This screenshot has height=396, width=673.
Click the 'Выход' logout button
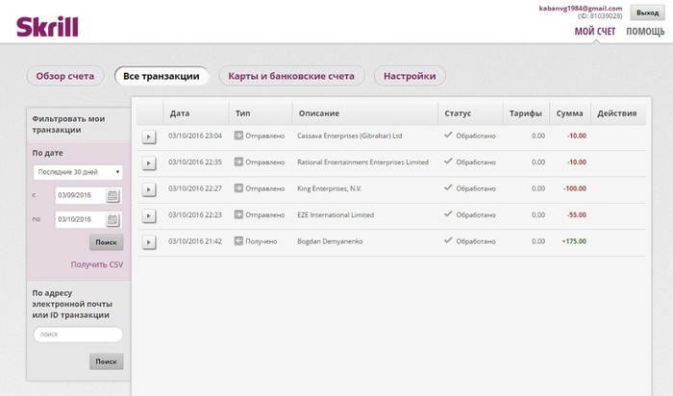point(647,12)
